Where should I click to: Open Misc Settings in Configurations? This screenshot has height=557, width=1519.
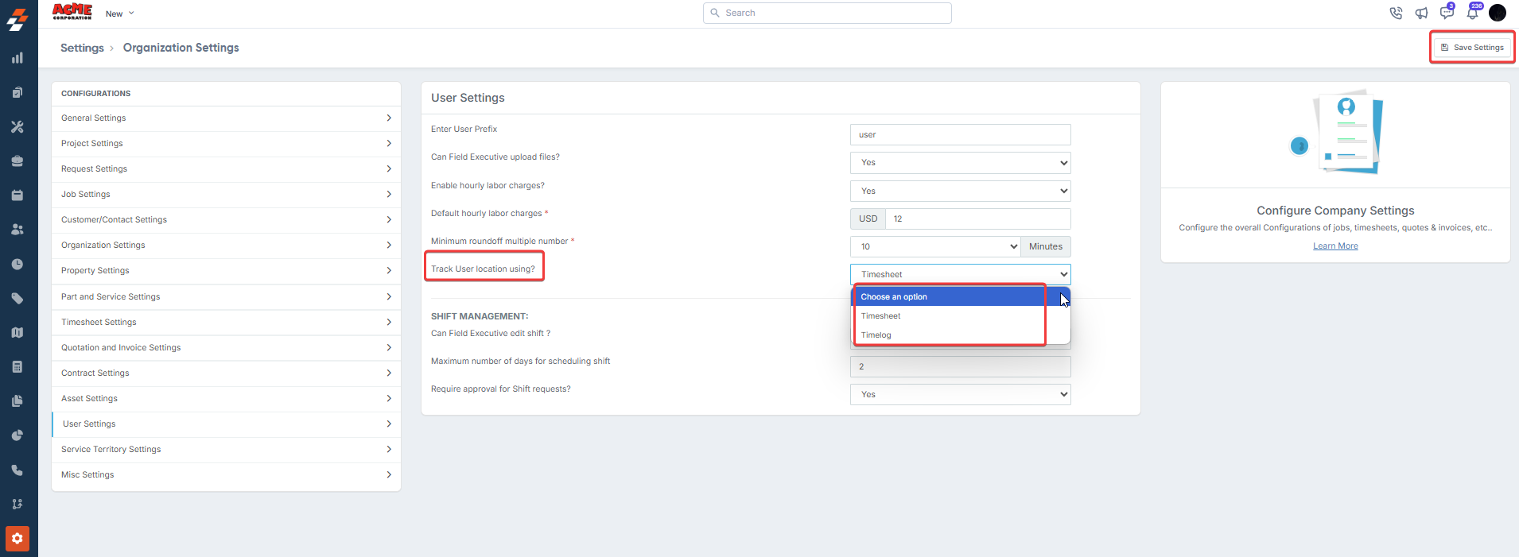pyautogui.click(x=226, y=474)
